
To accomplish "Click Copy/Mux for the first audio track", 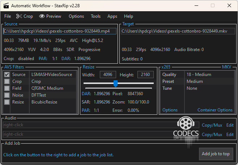I will 212,125.
